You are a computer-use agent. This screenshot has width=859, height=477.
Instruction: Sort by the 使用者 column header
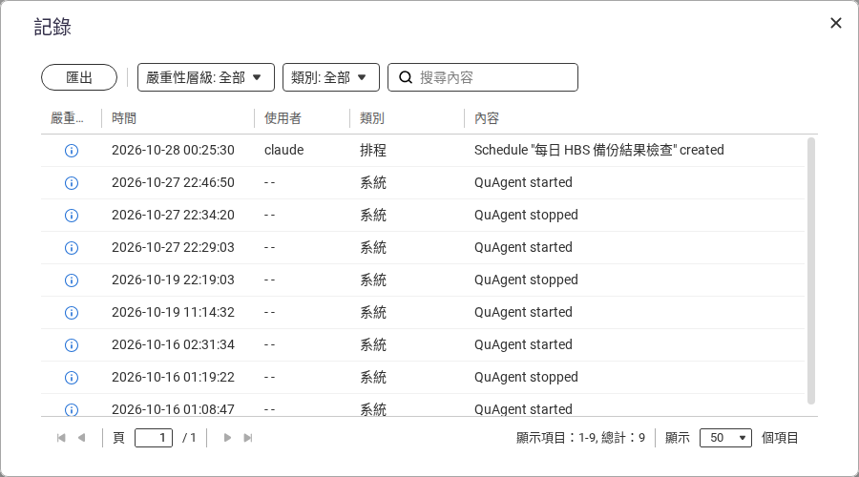pyautogui.click(x=283, y=118)
